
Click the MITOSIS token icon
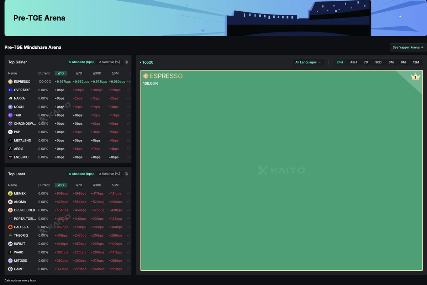click(x=10, y=261)
